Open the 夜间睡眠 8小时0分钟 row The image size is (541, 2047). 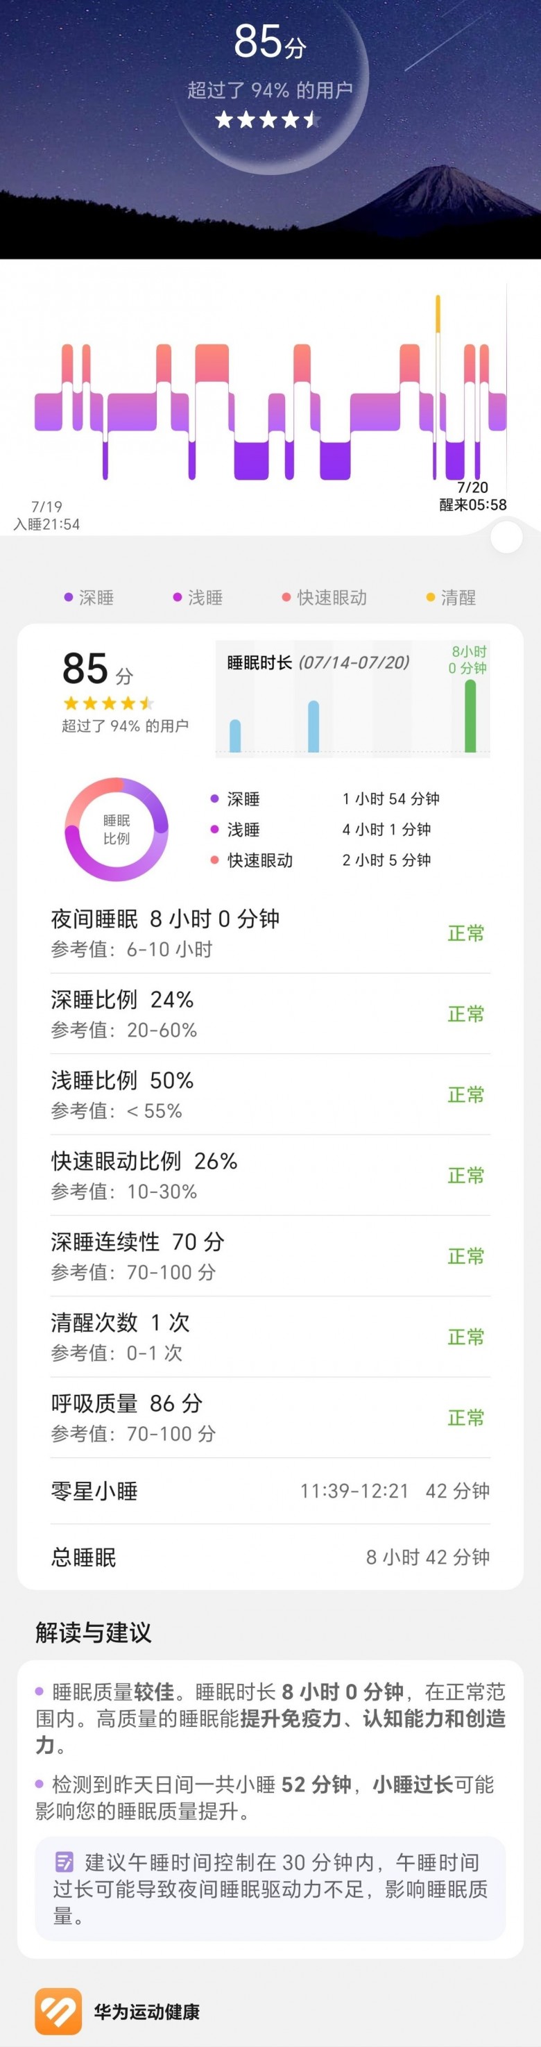(270, 933)
